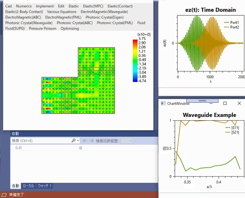
Task: Click the 準備完了 status text
Action: click(17, 195)
